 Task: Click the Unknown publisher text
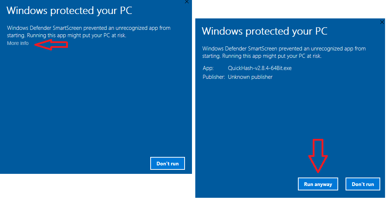250,77
